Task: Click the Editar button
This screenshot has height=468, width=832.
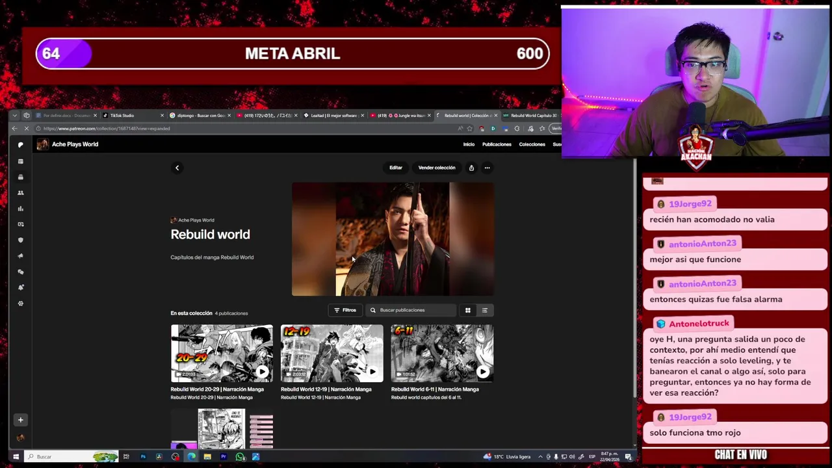Action: [x=396, y=168]
